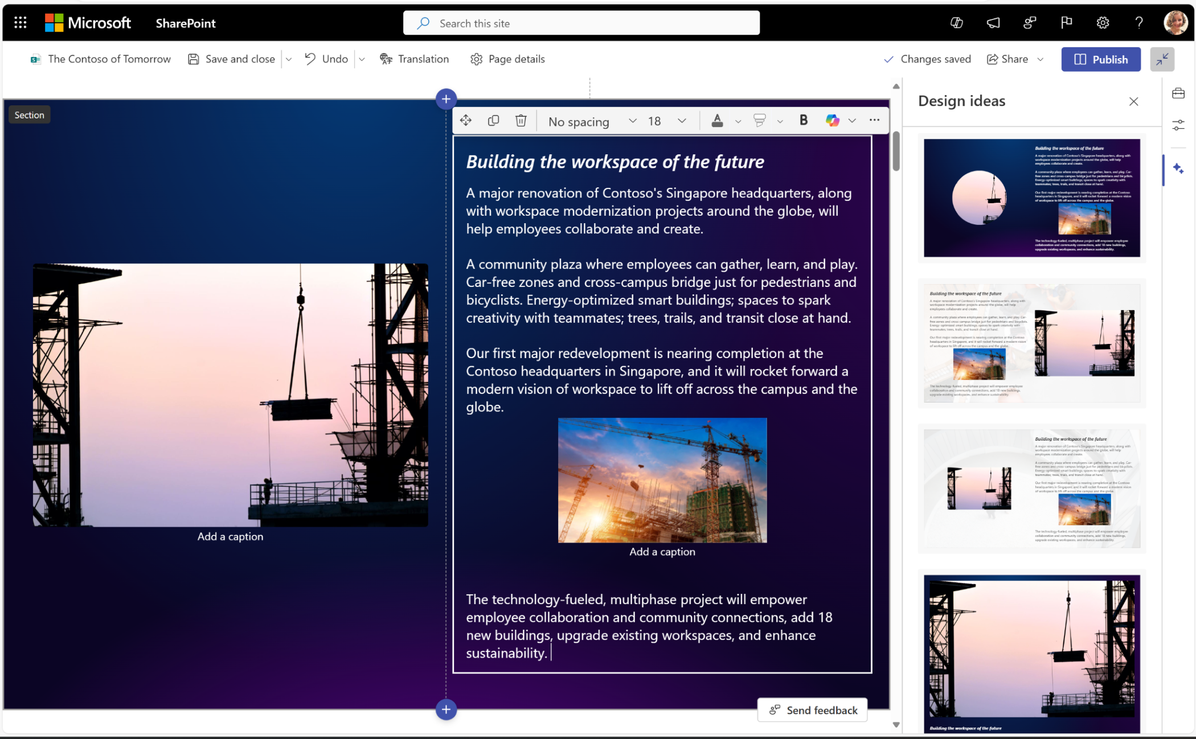Select the first Design ideas thumbnail
This screenshot has width=1196, height=739.
(x=1031, y=196)
